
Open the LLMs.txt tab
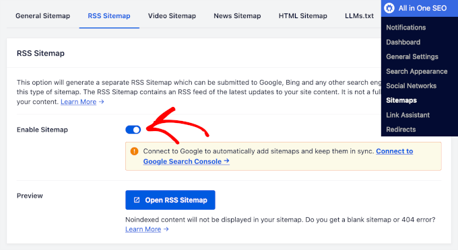tap(359, 16)
